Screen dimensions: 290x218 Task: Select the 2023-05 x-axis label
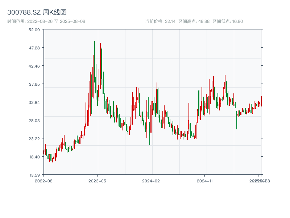click(x=97, y=181)
